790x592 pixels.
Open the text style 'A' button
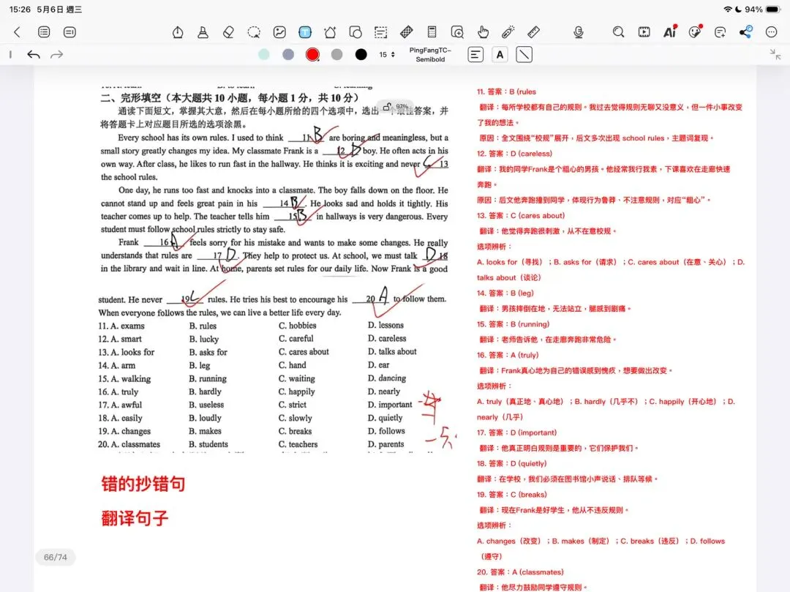tap(500, 54)
